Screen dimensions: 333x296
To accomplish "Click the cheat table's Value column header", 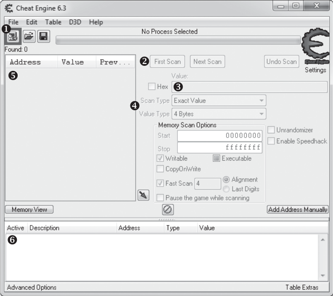I will pyautogui.click(x=263, y=228).
